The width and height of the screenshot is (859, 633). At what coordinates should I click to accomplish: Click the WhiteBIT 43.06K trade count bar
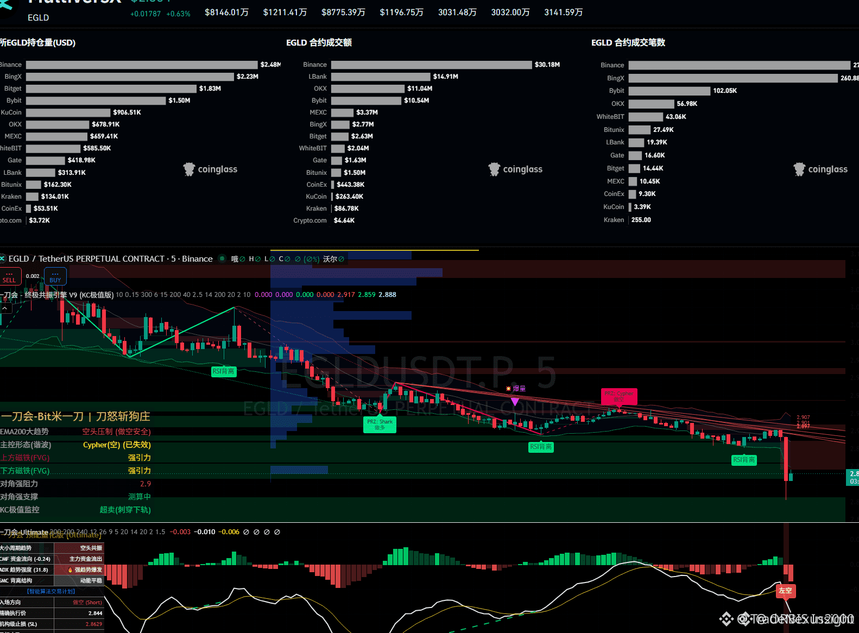tap(646, 117)
